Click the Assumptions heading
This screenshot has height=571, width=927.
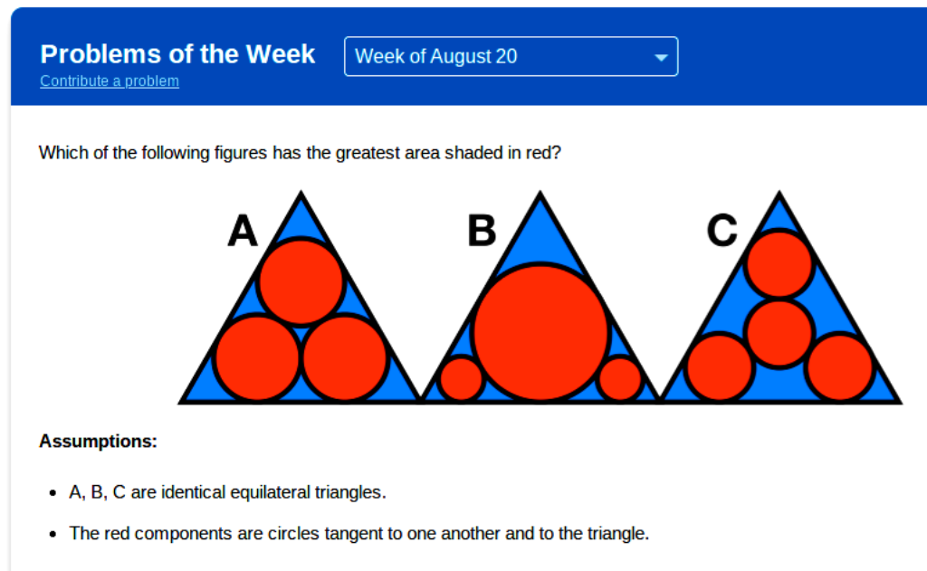(98, 442)
